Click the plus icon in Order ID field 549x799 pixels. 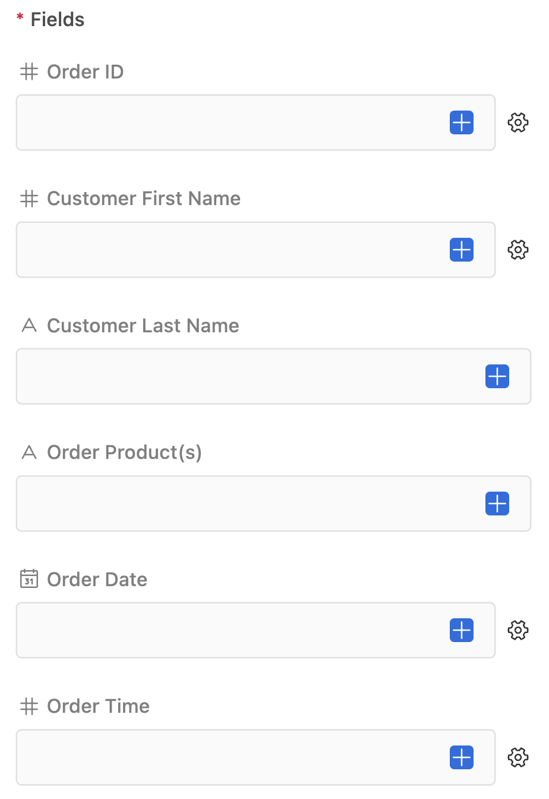pos(462,123)
